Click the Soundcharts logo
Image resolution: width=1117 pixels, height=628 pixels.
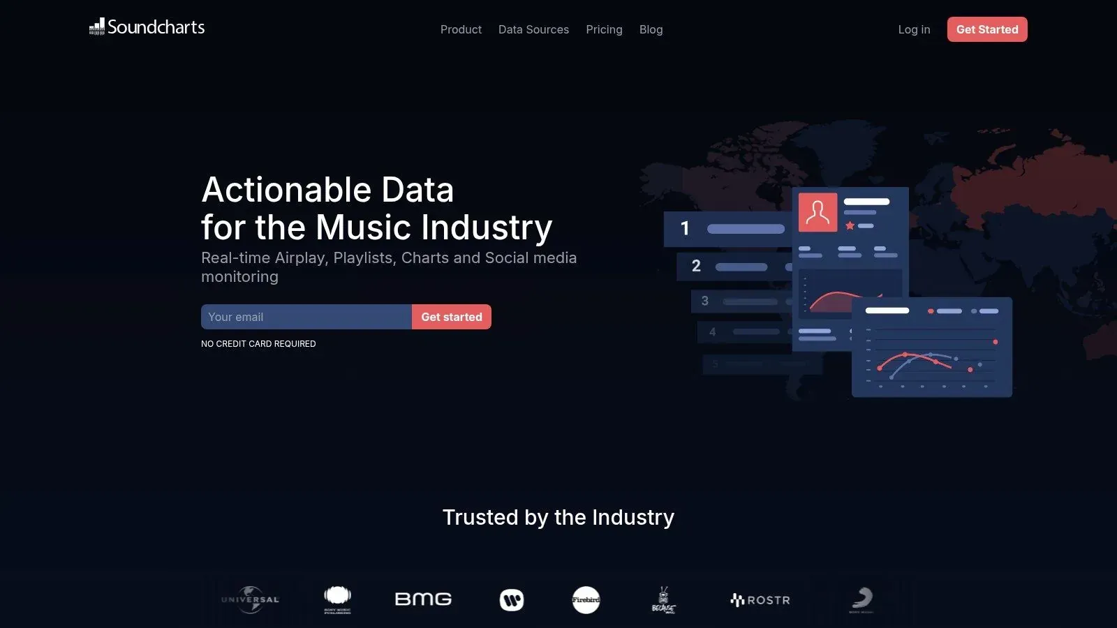(147, 27)
